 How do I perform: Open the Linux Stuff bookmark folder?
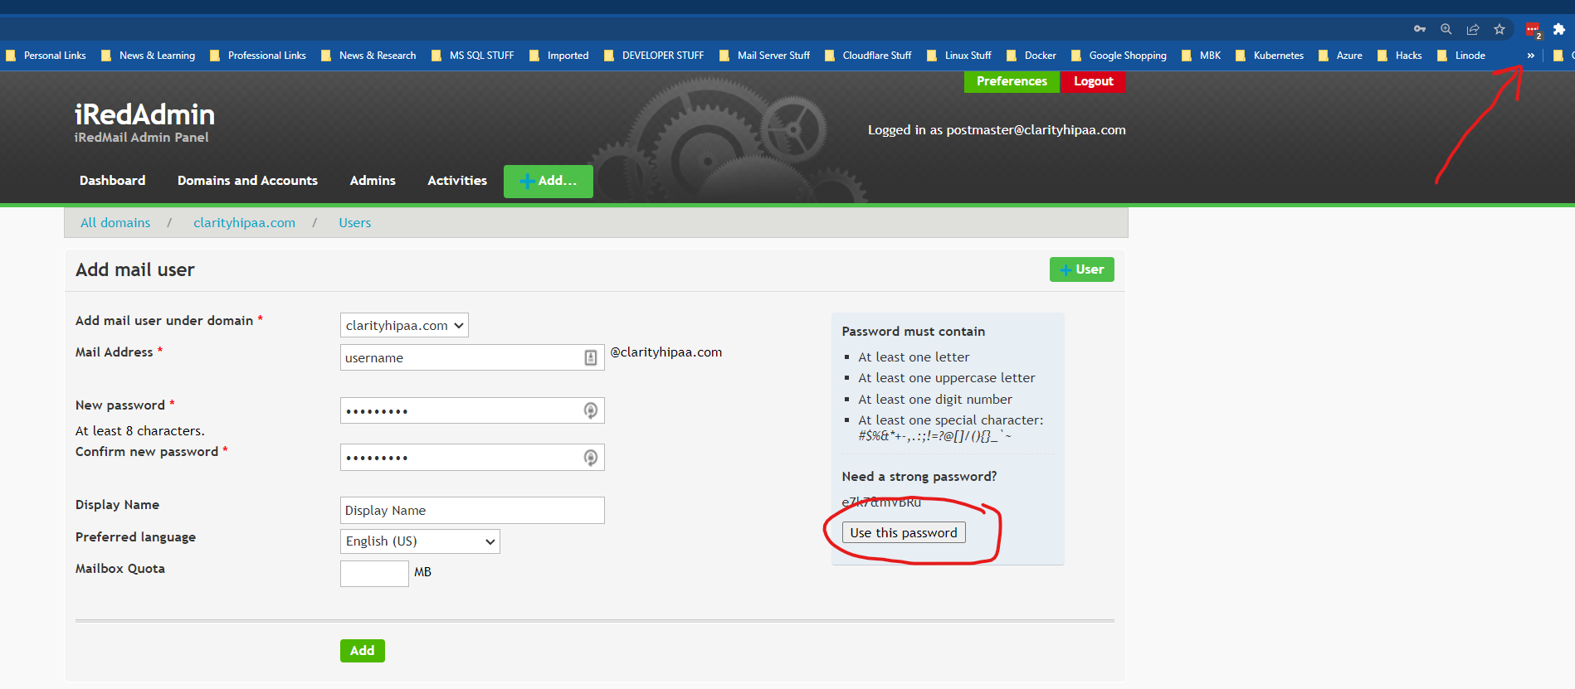pyautogui.click(x=959, y=56)
